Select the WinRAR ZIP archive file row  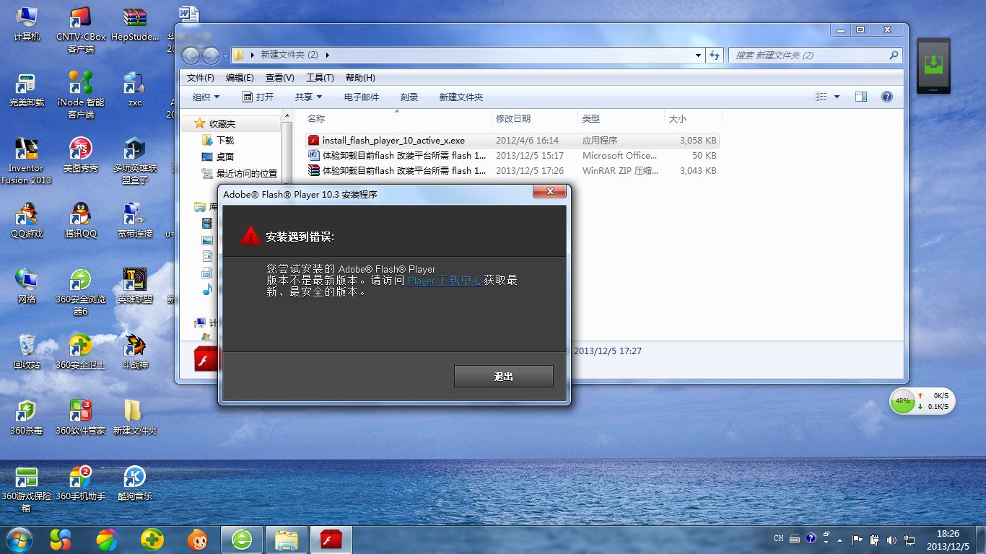click(x=512, y=171)
